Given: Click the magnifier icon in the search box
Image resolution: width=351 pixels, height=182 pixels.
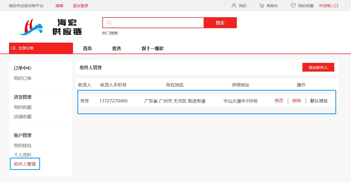Looking at the screenshot, I should click(109, 22).
